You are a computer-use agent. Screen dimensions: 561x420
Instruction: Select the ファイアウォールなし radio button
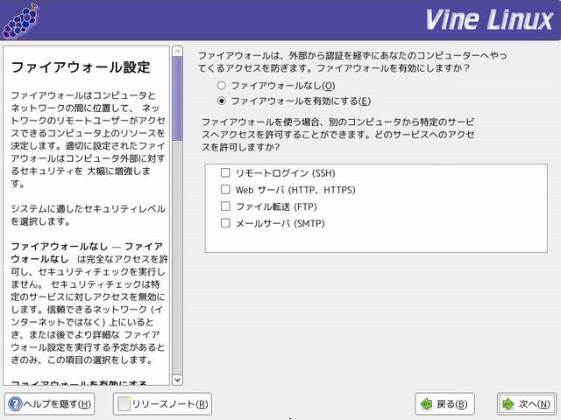(221, 86)
